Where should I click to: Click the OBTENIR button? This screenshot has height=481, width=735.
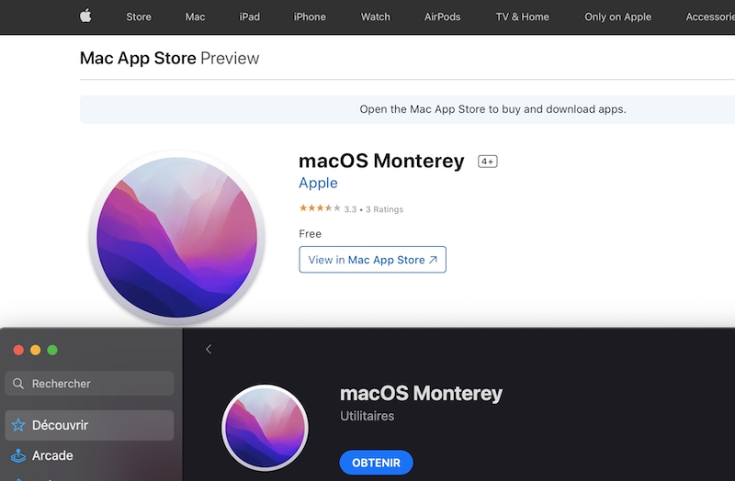[x=376, y=463]
